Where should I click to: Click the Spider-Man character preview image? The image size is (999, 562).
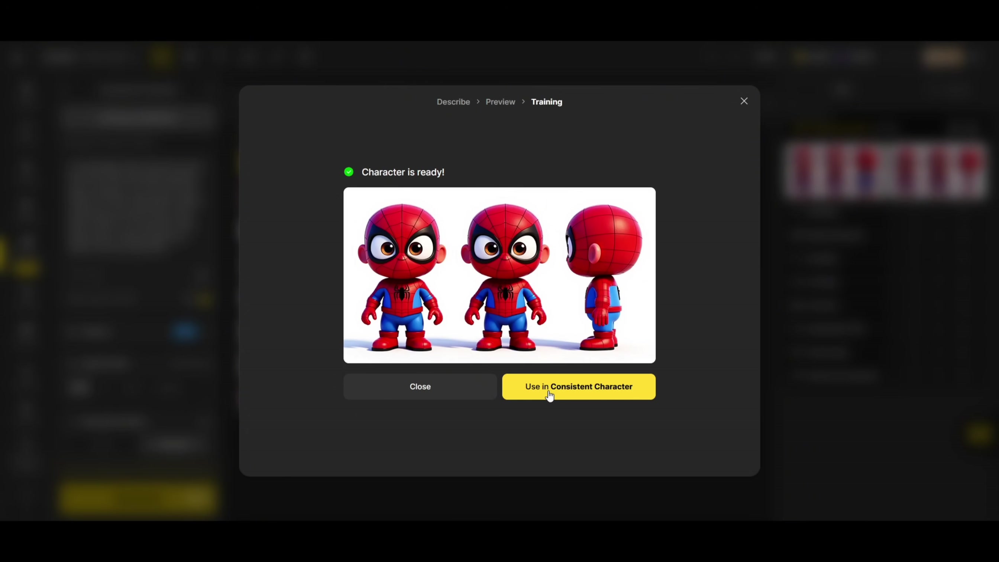pyautogui.click(x=499, y=275)
